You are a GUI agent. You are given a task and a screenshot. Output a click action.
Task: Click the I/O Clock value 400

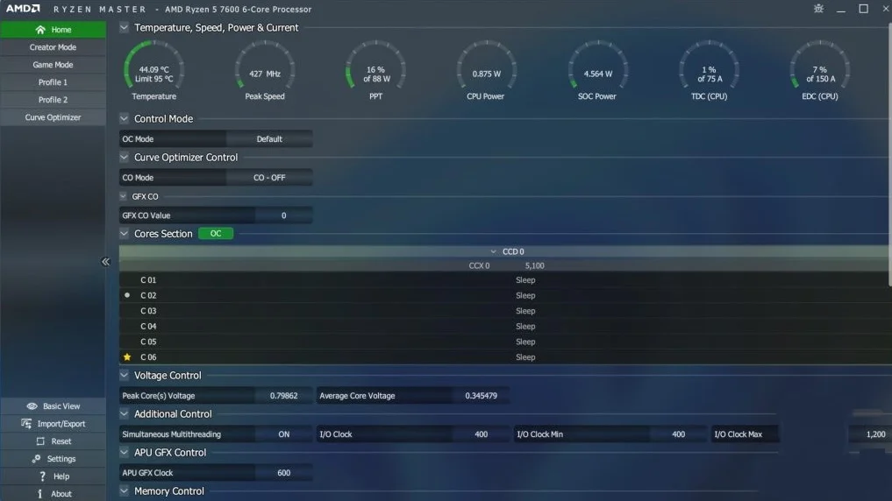point(481,434)
